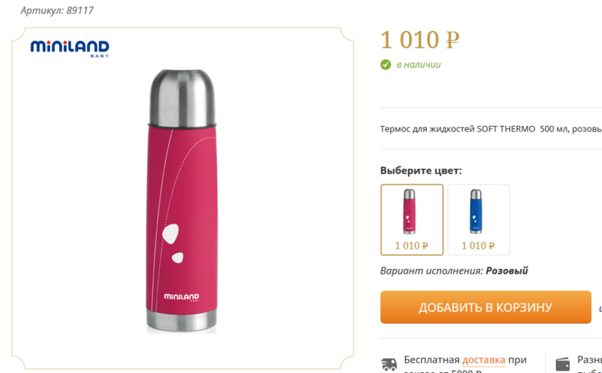Viewport: 602px width, 373px height.
Task: Click the Розовый variant label
Action: click(507, 271)
